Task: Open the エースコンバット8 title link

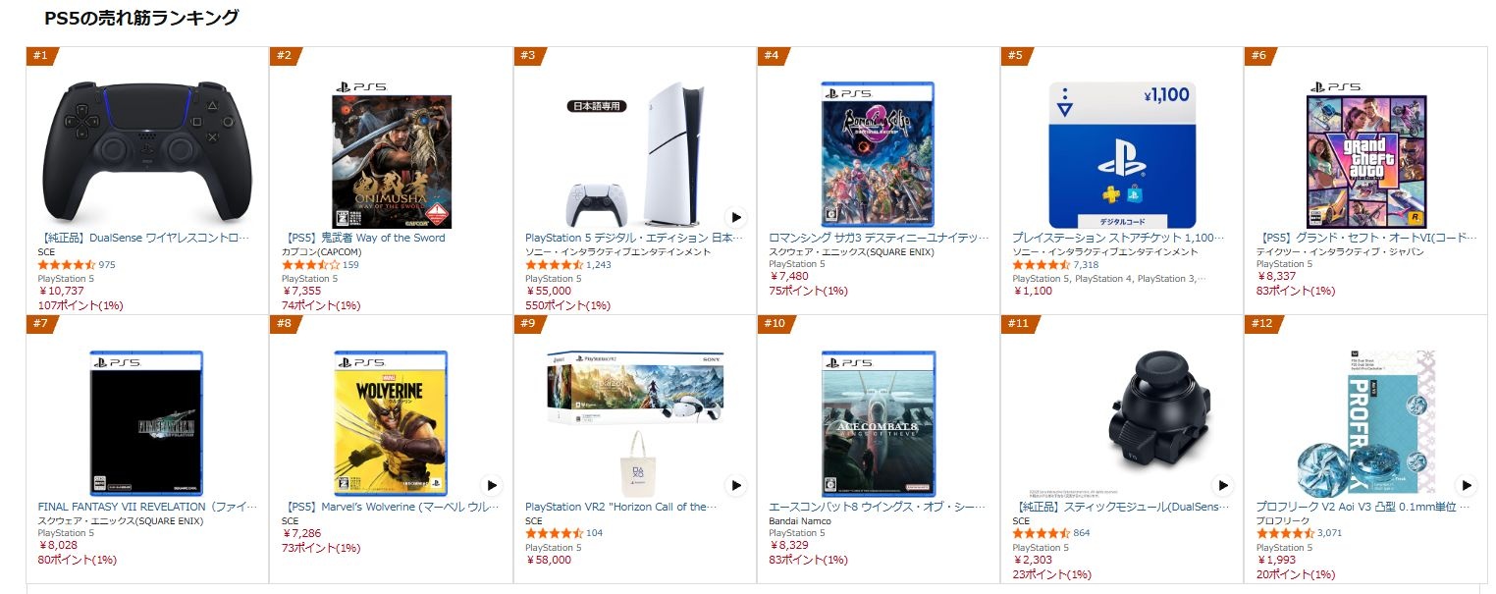Action: click(878, 507)
